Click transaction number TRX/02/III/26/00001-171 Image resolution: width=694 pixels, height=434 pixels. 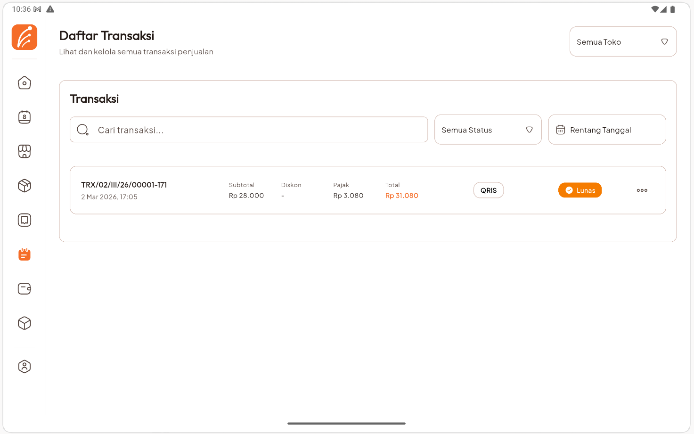pyautogui.click(x=124, y=185)
